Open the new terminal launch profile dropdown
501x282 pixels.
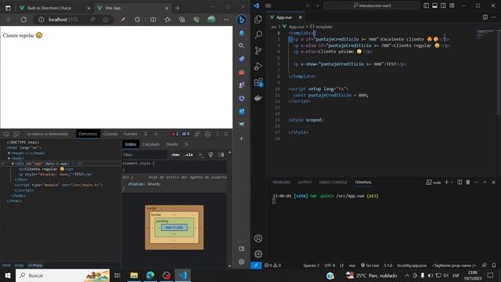coord(452,183)
